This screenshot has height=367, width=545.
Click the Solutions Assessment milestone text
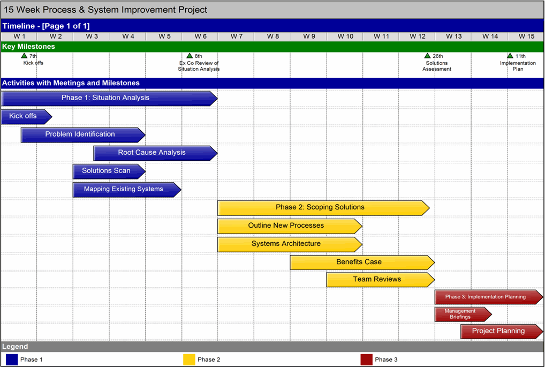tap(437, 66)
